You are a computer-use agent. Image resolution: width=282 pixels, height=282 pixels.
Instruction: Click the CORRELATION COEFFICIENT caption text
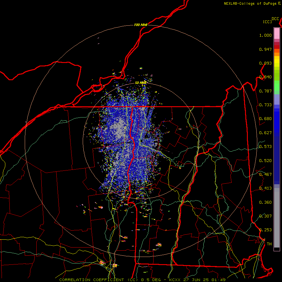(91, 280)
